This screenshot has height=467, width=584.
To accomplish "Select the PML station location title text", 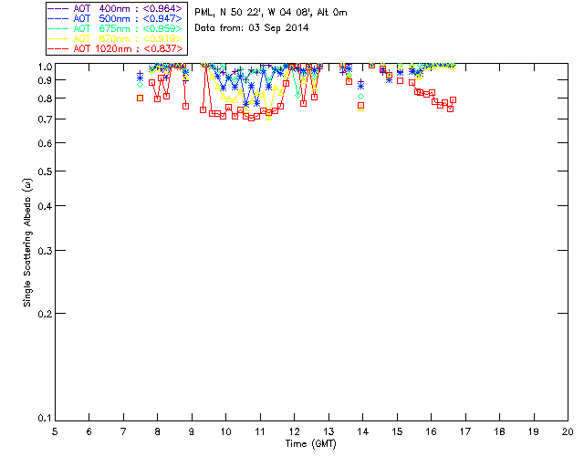I will coord(271,13).
